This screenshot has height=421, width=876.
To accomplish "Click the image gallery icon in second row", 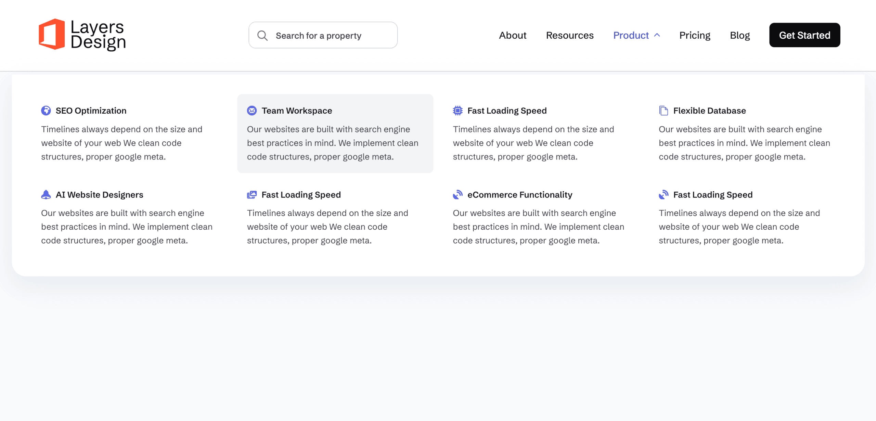I will [252, 194].
